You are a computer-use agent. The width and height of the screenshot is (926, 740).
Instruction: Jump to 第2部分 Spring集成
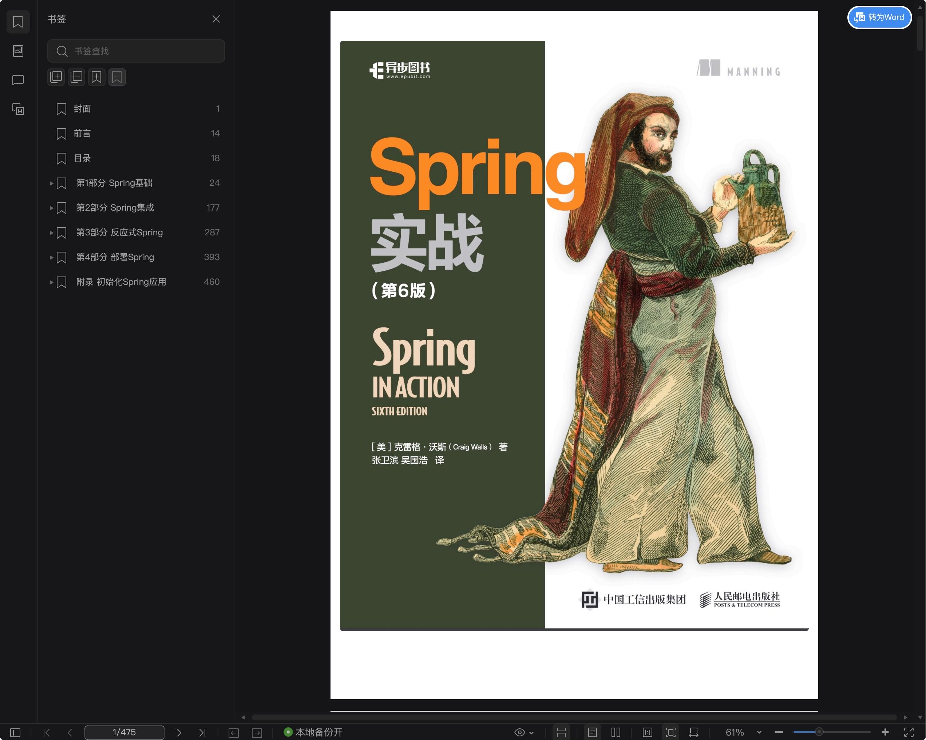(x=115, y=208)
